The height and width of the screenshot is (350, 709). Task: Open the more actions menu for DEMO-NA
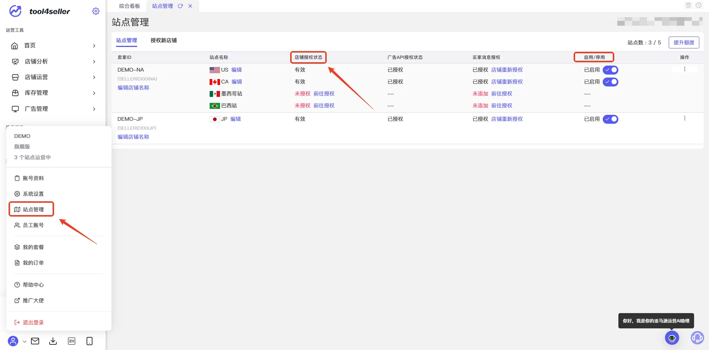coord(685,69)
